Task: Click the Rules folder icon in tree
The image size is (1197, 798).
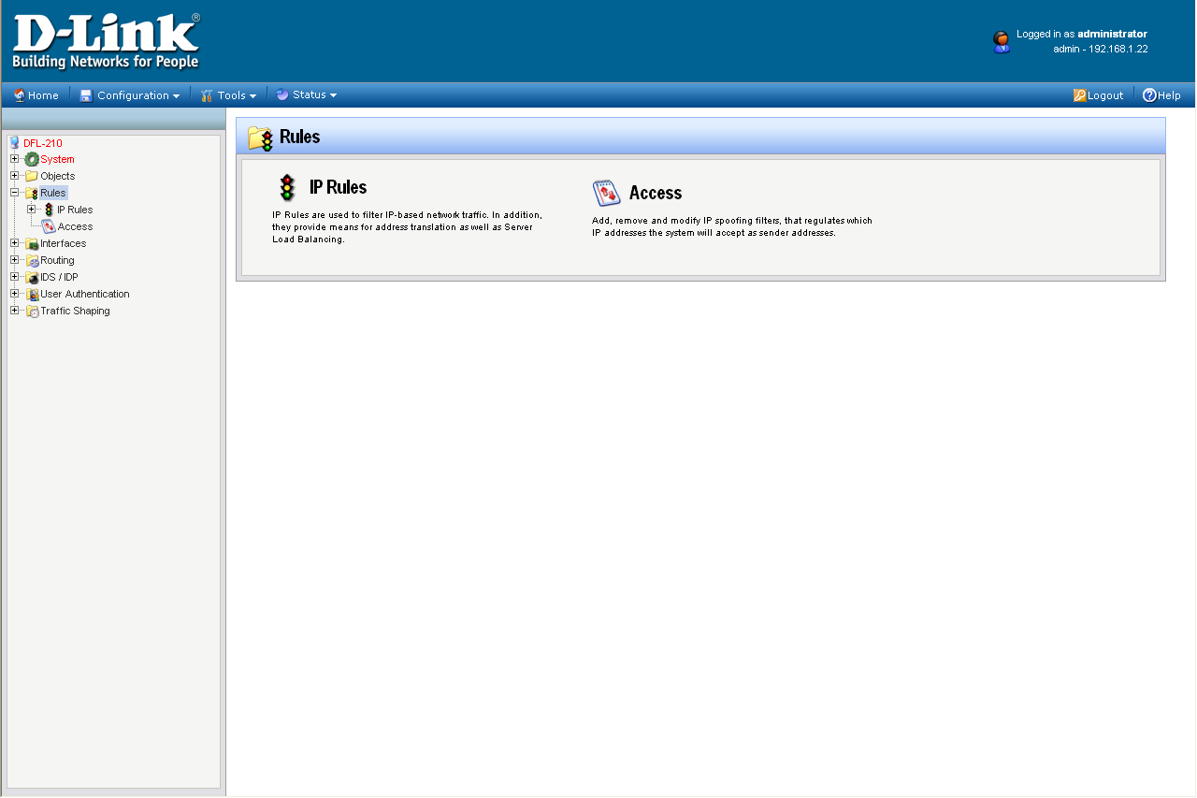Action: (x=32, y=193)
